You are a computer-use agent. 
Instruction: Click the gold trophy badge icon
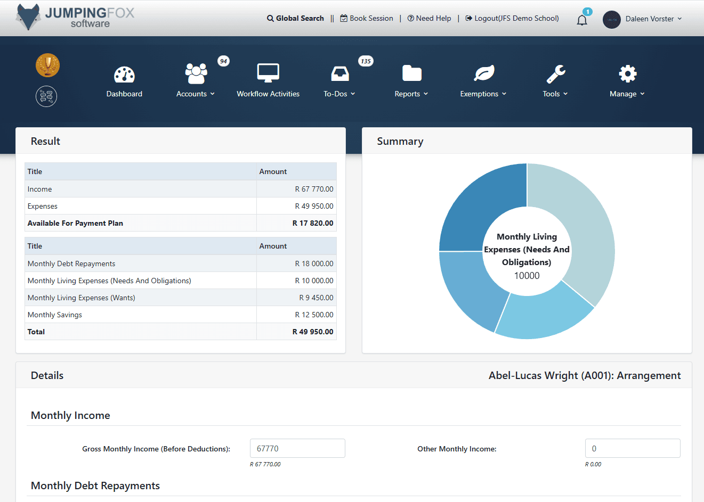click(x=47, y=65)
